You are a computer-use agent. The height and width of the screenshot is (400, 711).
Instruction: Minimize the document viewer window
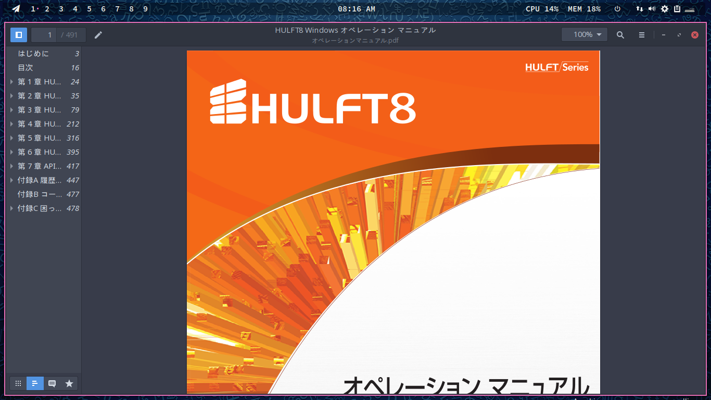[663, 35]
